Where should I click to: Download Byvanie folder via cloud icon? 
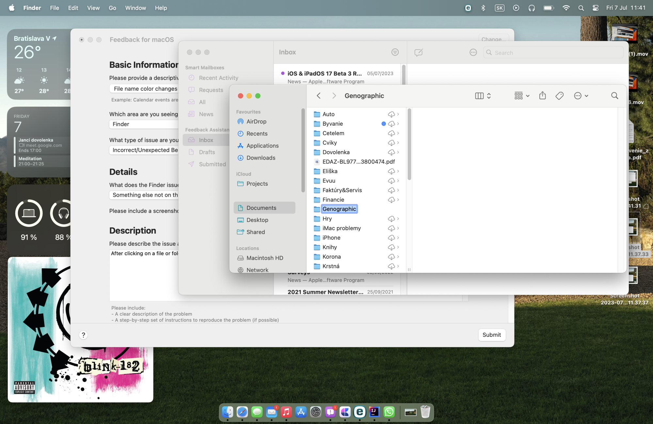pos(391,124)
